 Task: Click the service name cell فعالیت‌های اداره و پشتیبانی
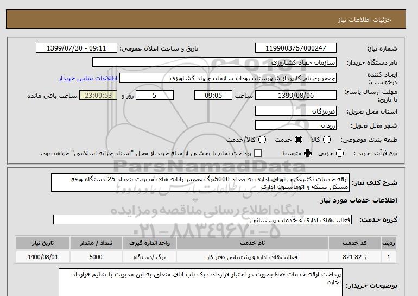[252, 257]
